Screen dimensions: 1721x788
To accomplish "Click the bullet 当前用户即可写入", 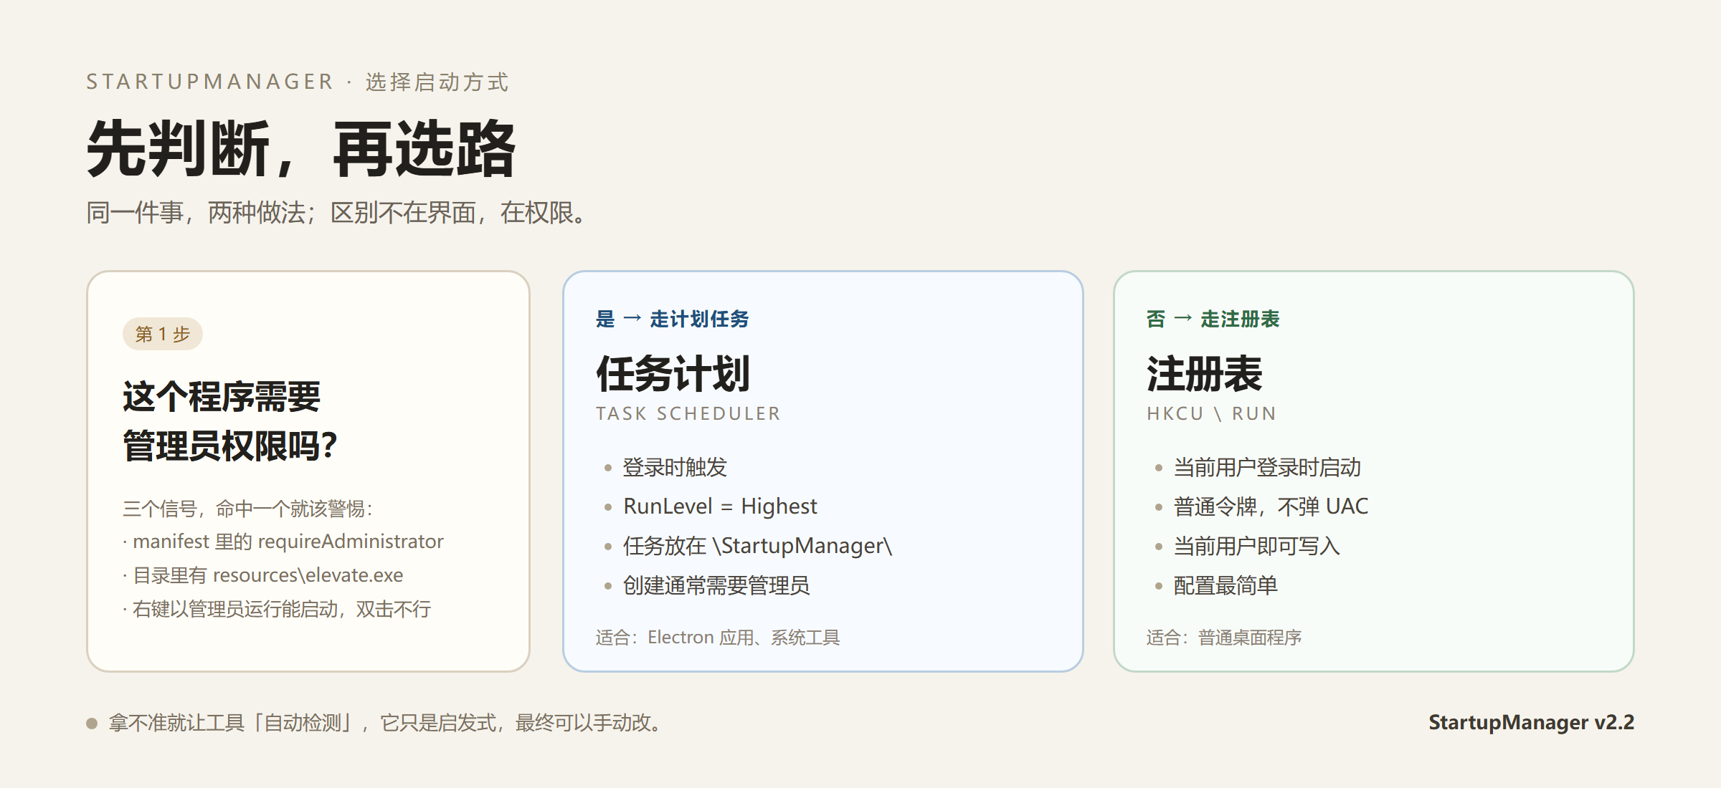I will coord(1256,546).
